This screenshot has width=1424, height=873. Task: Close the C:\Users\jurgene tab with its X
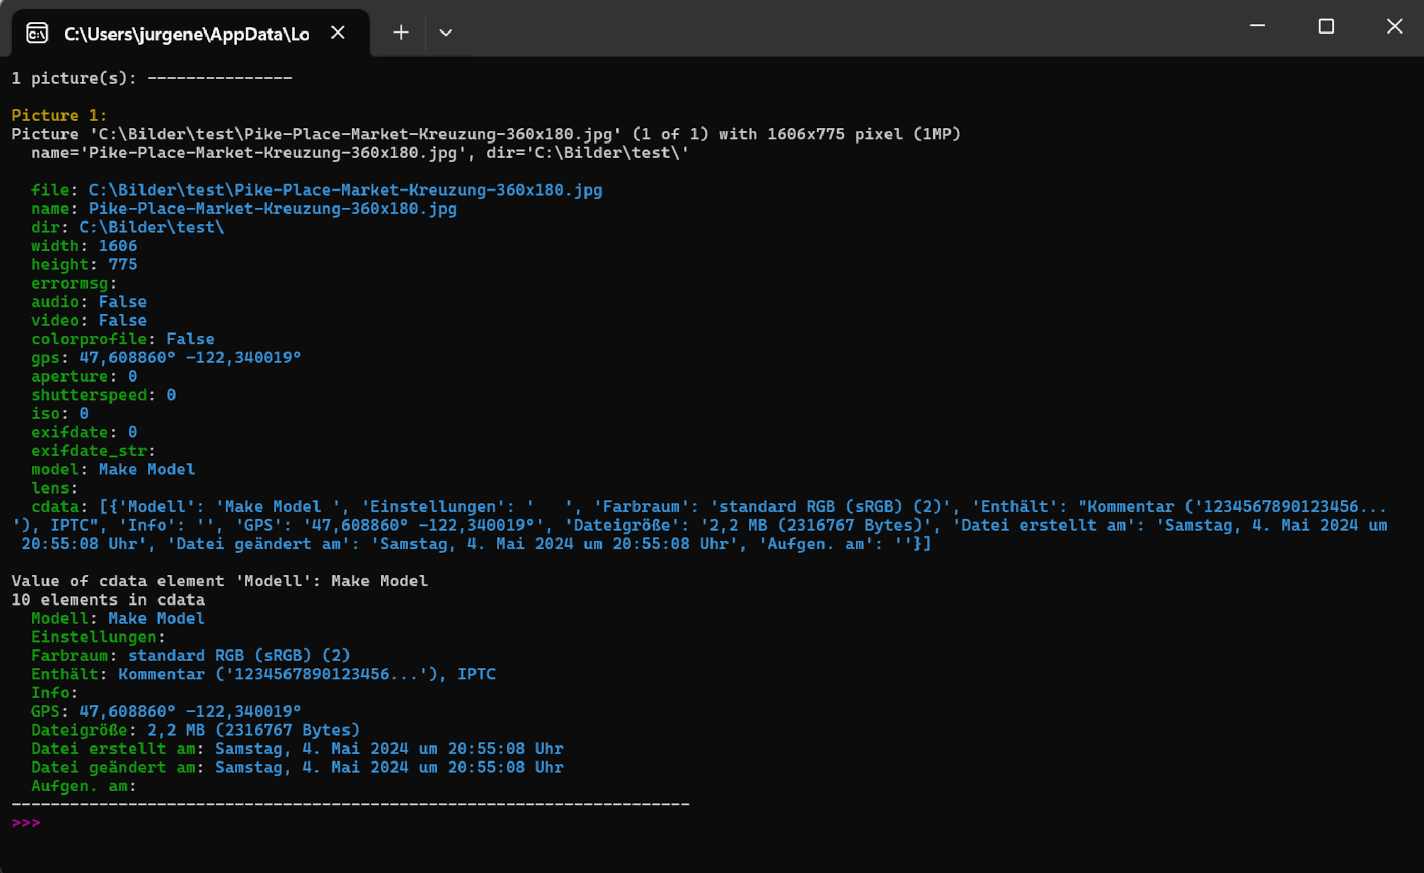coord(338,33)
